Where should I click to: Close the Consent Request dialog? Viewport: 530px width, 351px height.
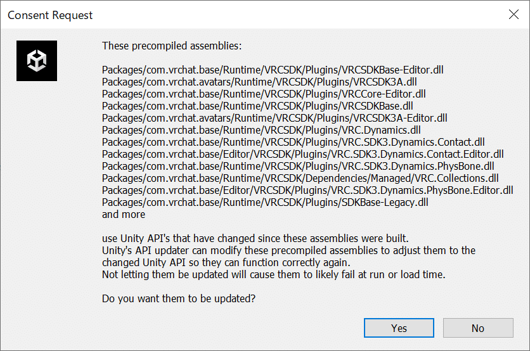[514, 15]
